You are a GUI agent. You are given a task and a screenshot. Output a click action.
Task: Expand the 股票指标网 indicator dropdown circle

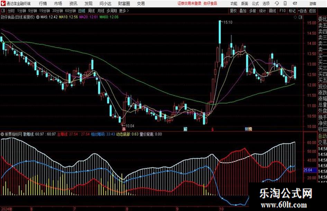point(2,134)
